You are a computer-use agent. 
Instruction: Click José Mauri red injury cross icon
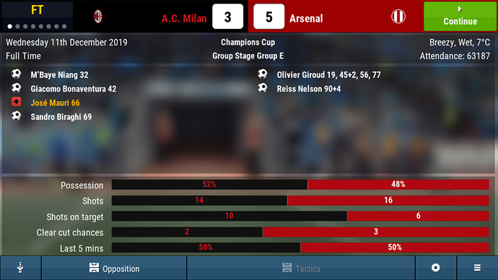pos(16,102)
